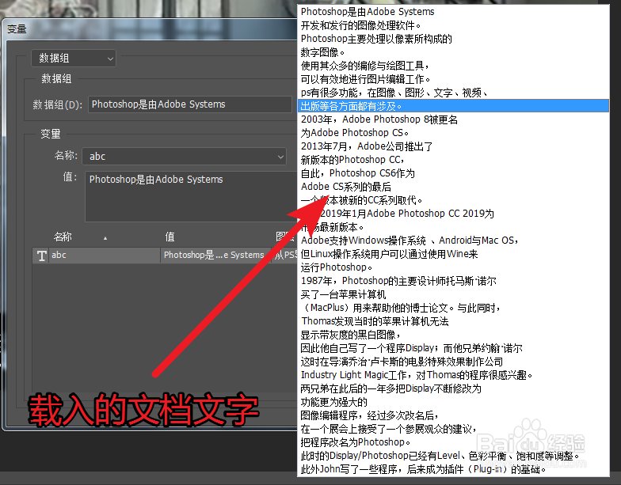Select line '功能更为强大的'

453,402
